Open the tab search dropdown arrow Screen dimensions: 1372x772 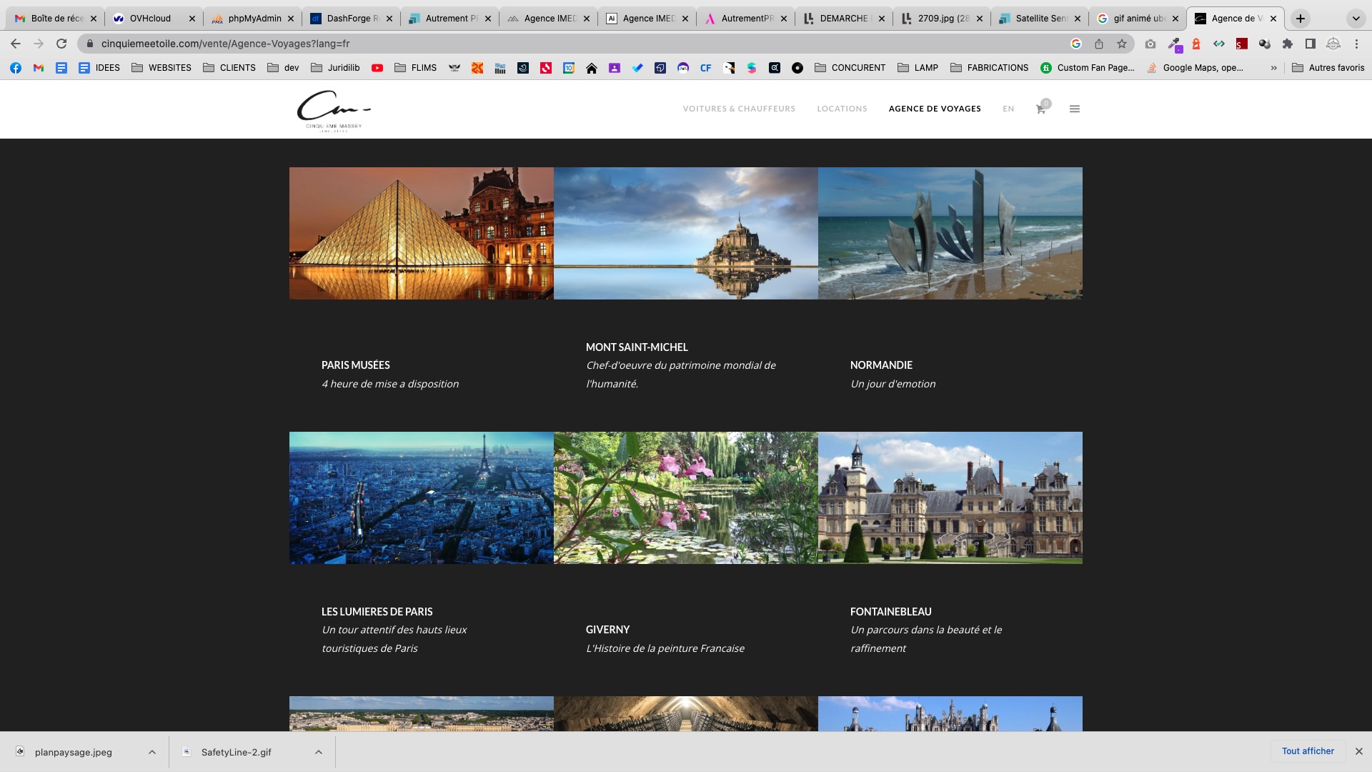1356,19
